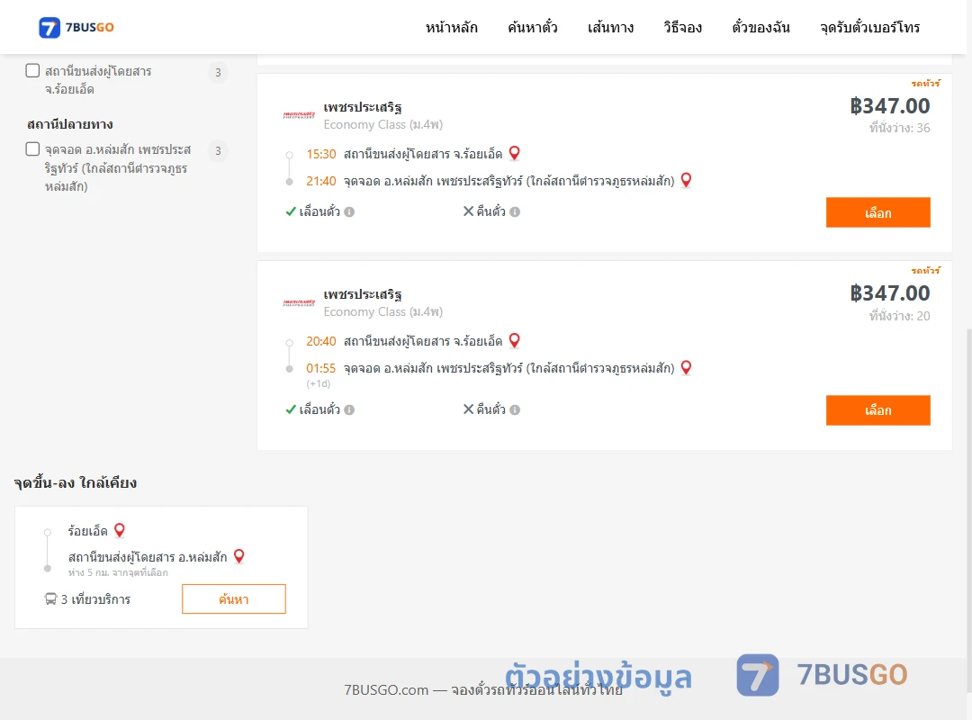Viewport: 972px width, 720px height.
Task: Click info icon beside คืนตั๋ว in 15:30 trip
Action: (515, 212)
